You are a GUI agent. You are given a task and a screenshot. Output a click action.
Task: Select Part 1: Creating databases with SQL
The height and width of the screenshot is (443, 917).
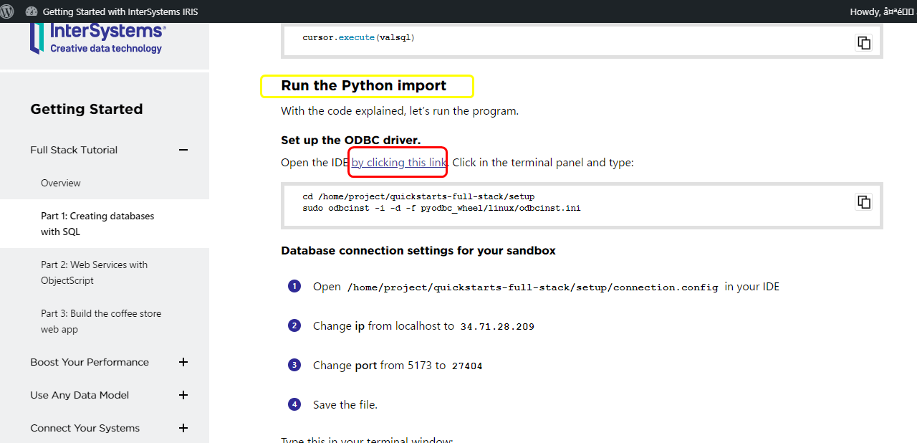[97, 224]
